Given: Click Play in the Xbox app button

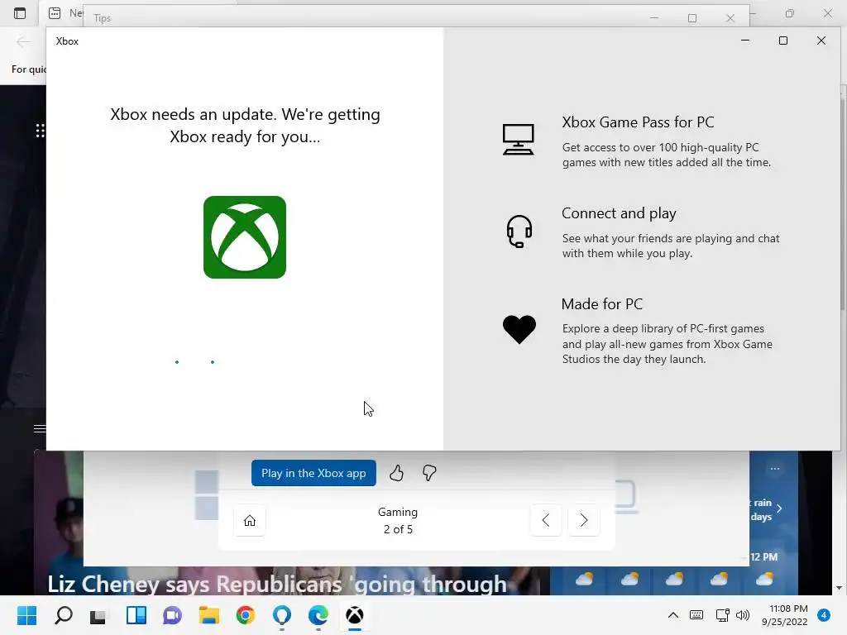Looking at the screenshot, I should pos(313,473).
